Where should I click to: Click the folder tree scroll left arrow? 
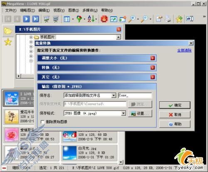pyautogui.click(x=19, y=76)
